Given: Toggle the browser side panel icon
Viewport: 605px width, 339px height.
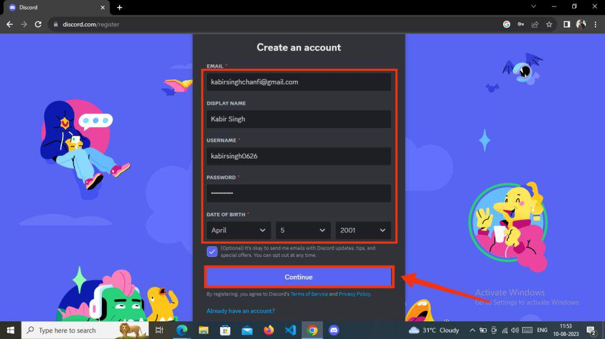Looking at the screenshot, I should 566,24.
